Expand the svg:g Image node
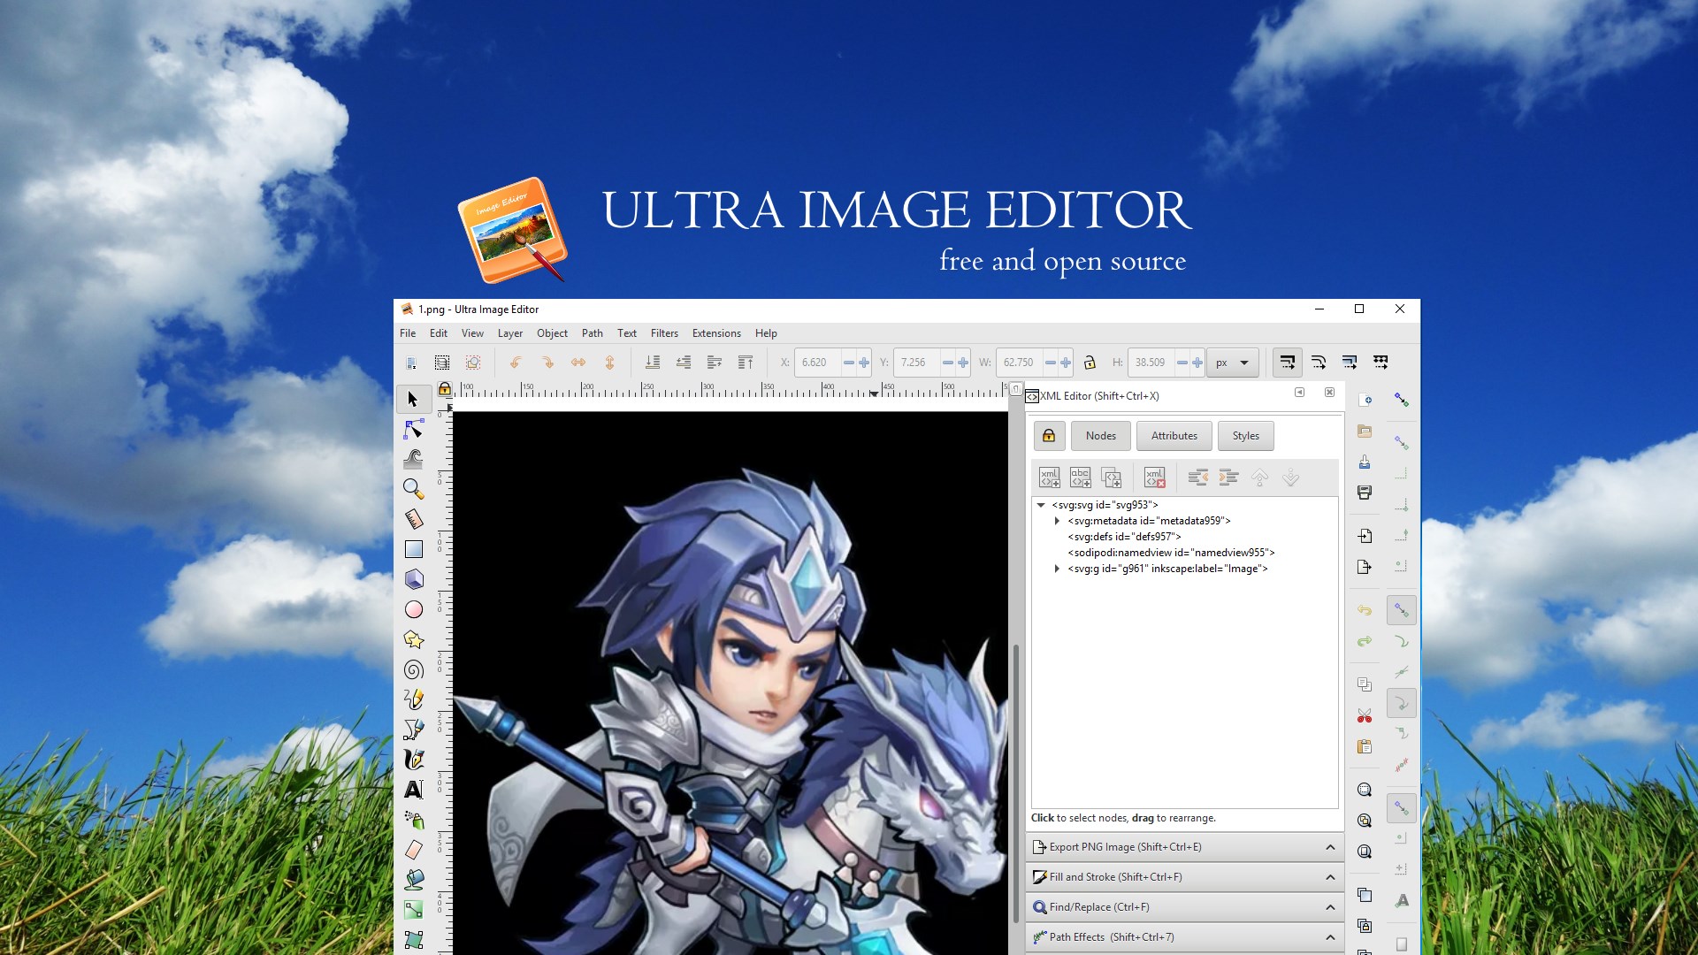Viewport: 1698px width, 955px height. point(1057,569)
